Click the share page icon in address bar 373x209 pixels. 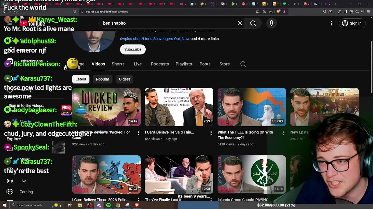tap(271, 12)
